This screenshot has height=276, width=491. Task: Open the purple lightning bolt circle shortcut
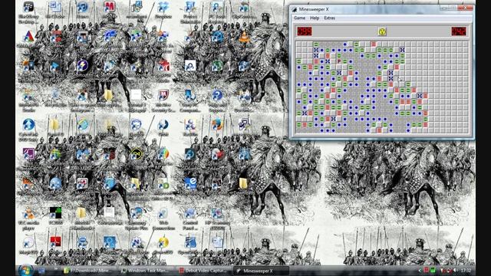pos(83,66)
